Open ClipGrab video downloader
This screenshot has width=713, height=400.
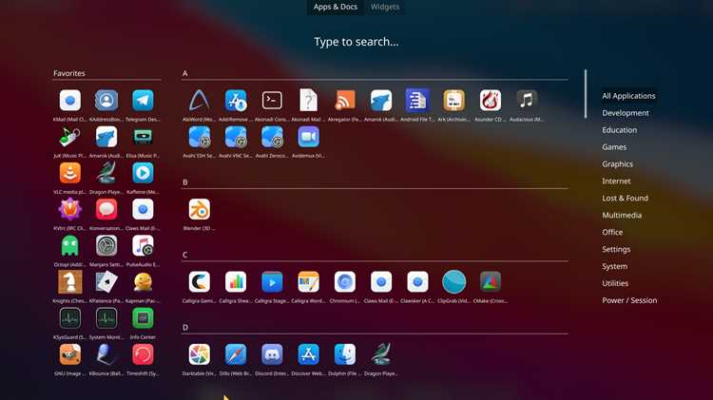453,282
